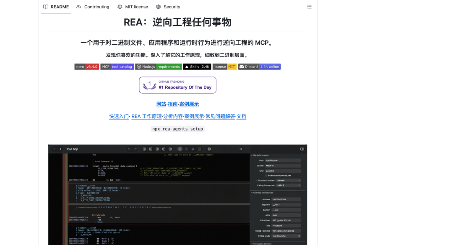This screenshot has height=245, width=453.
Task: Click the Loader field showing Mach-O
Action: (x=283, y=166)
